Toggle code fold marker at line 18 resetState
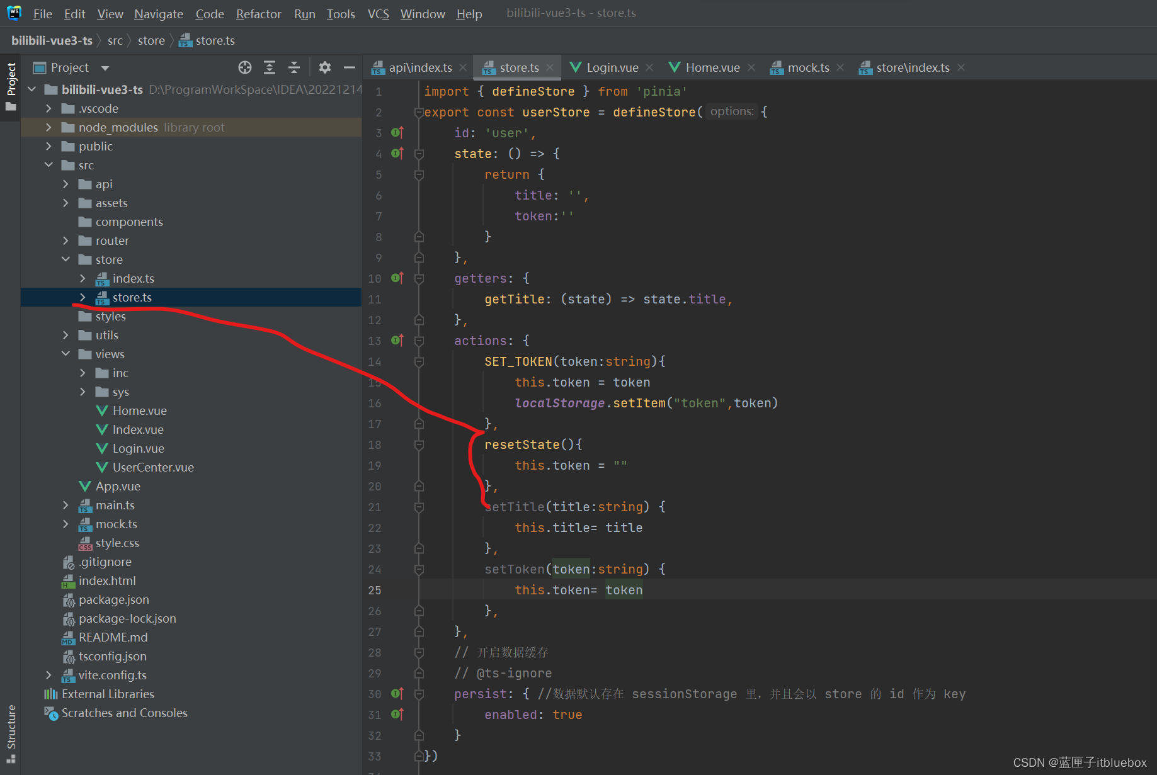 pos(419,445)
